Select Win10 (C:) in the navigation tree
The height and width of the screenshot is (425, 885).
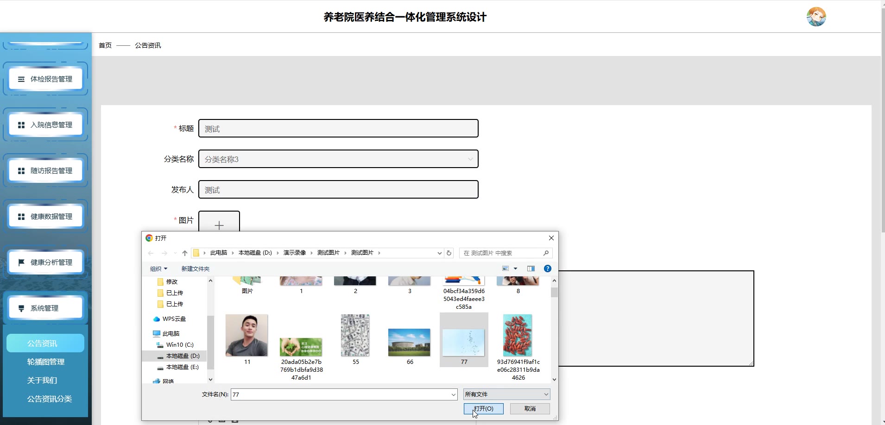[x=180, y=344]
